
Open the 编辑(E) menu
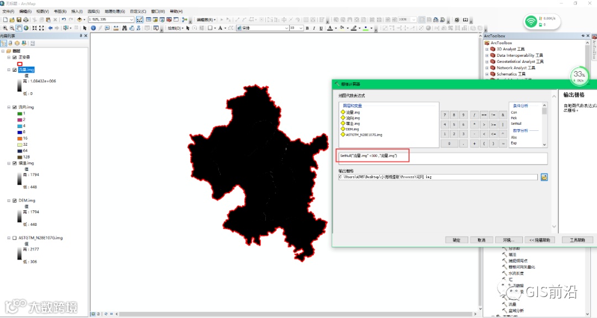25,12
